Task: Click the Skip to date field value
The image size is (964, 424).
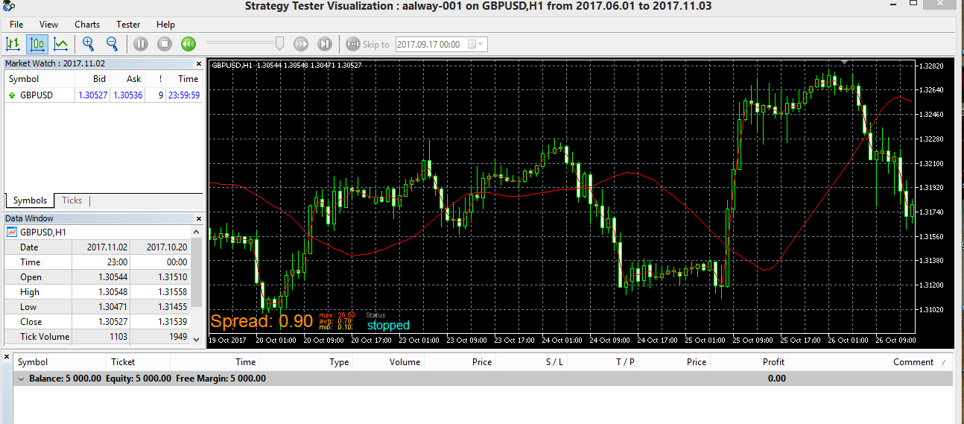Action: 428,45
